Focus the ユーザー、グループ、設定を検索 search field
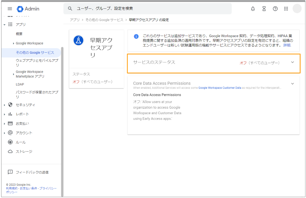Viewport: 306px width, 198px height. tap(147, 8)
